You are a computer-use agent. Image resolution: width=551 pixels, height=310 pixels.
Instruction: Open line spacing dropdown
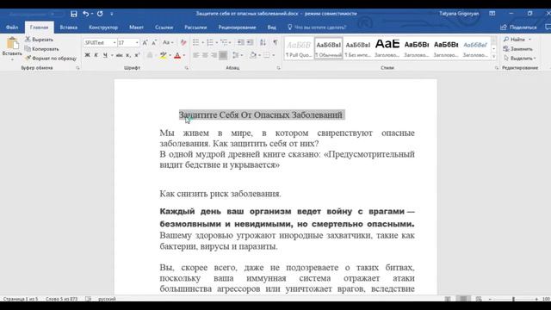[238, 55]
